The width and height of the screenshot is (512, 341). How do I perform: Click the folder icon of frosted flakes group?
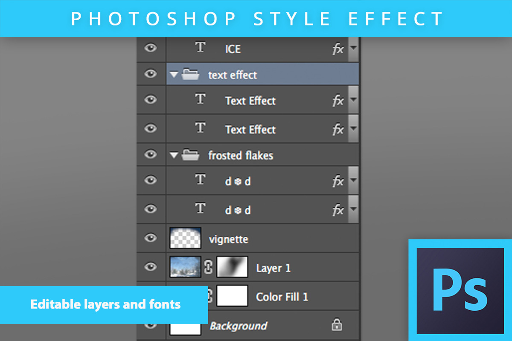[191, 155]
